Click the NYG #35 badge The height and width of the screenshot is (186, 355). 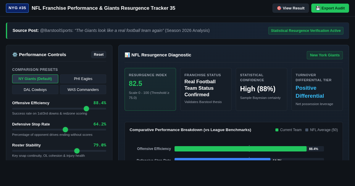coord(17,8)
